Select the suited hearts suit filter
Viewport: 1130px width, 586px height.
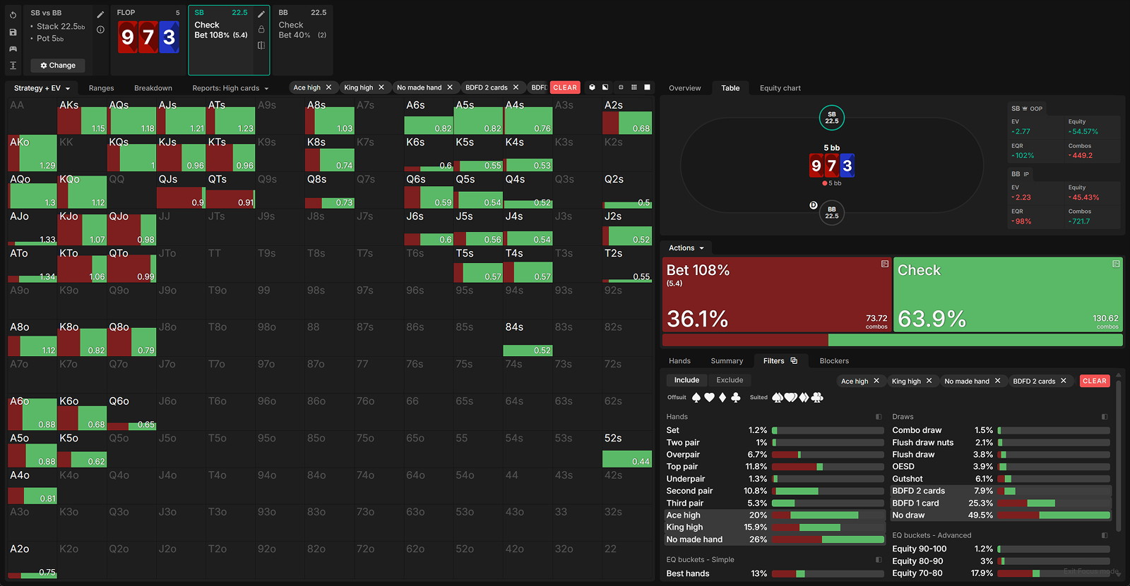coord(791,398)
